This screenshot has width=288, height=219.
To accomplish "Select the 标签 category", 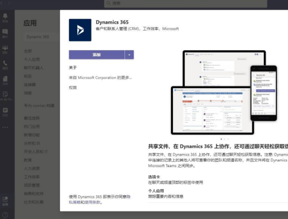I will click(x=28, y=76).
